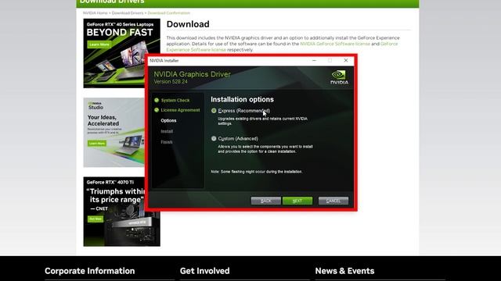Click Get Now on RTX 4070 Ti ad
The image size is (501, 281).
point(96,219)
